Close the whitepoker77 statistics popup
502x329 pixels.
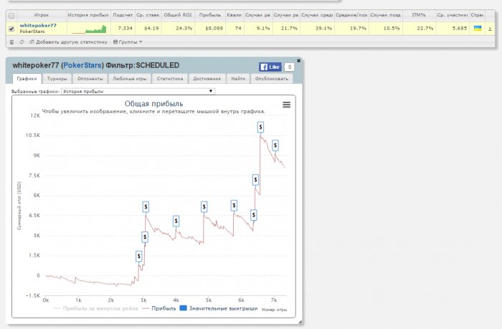[298, 61]
